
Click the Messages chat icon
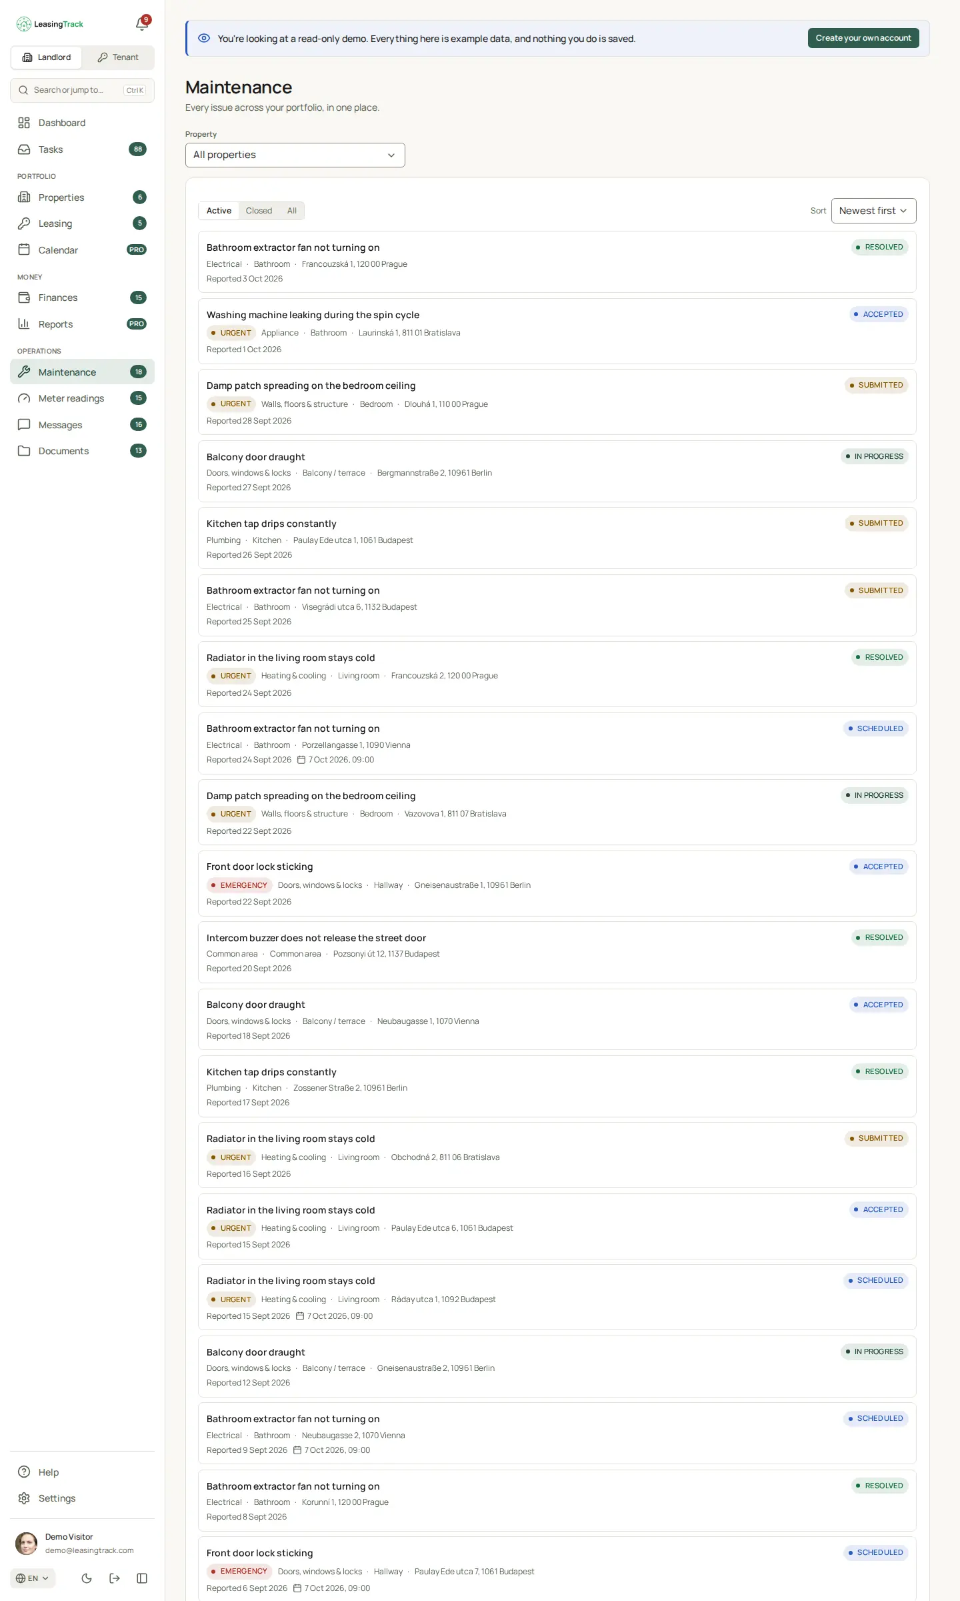point(24,425)
